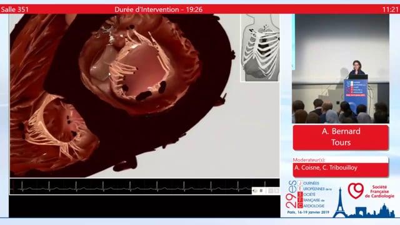Select the rib cage orientation thumbnail
Viewport: 400px width, 225px height.
pos(260,48)
